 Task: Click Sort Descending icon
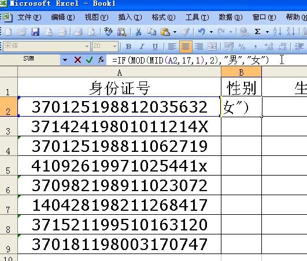(x=291, y=32)
